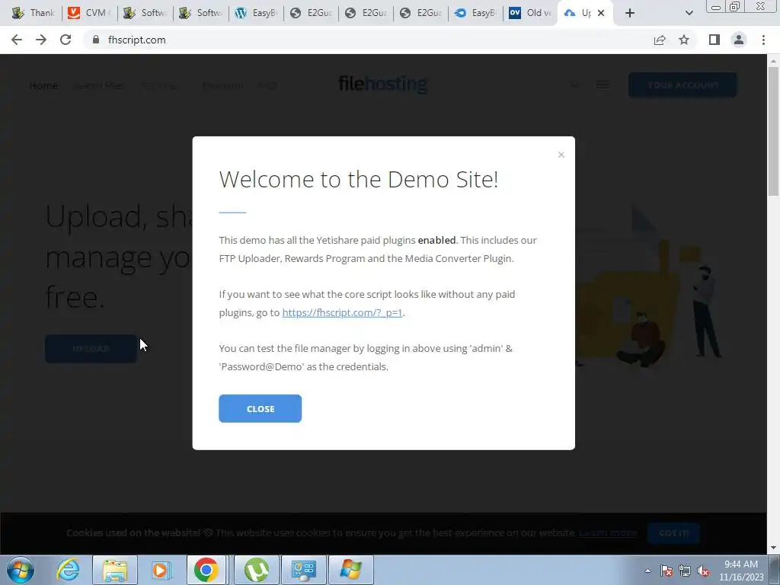780x585 pixels.
Task: Click the Chrome taskbar icon
Action: [x=206, y=570]
